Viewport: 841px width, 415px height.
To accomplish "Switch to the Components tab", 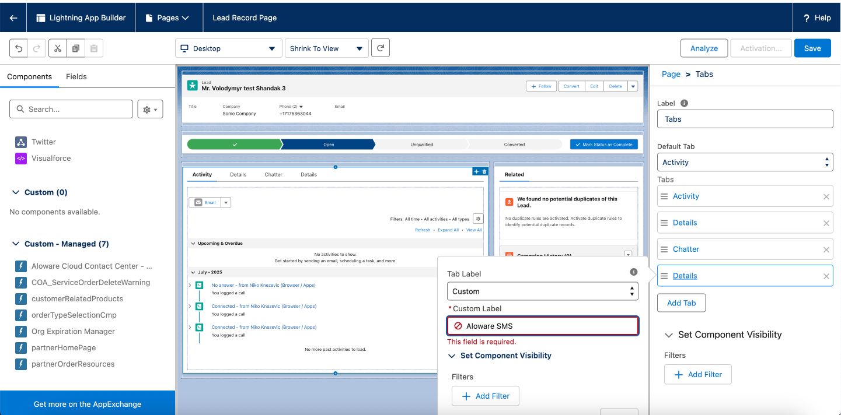I will pyautogui.click(x=29, y=76).
